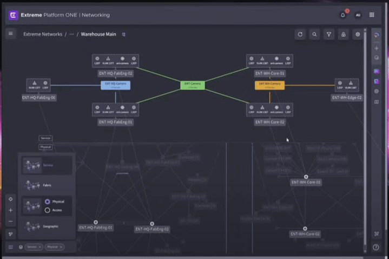The image size is (389, 259).
Task: Zoom in with the plus control
Action: coord(11,210)
